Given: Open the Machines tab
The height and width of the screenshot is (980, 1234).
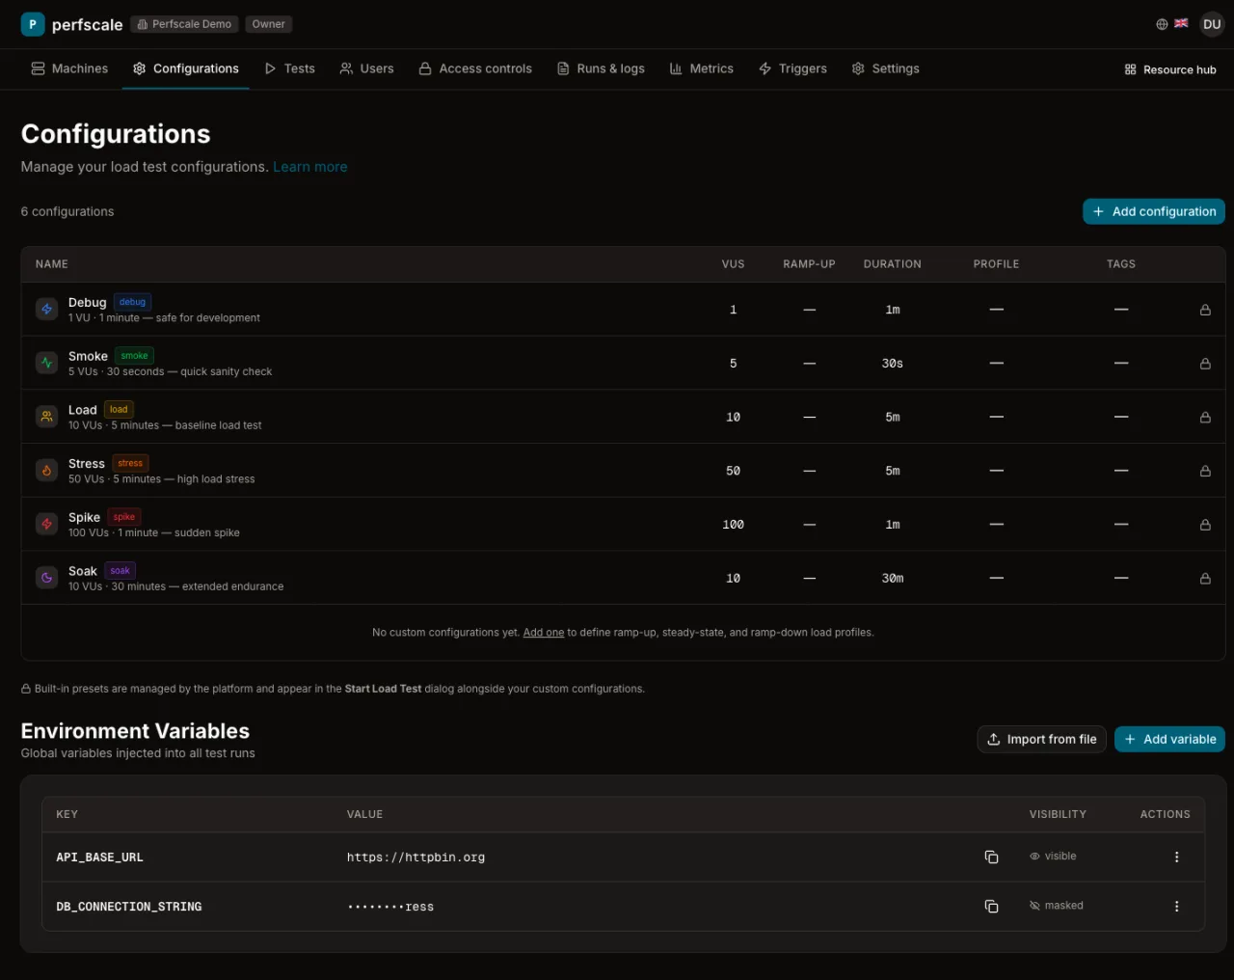Looking at the screenshot, I should (69, 68).
